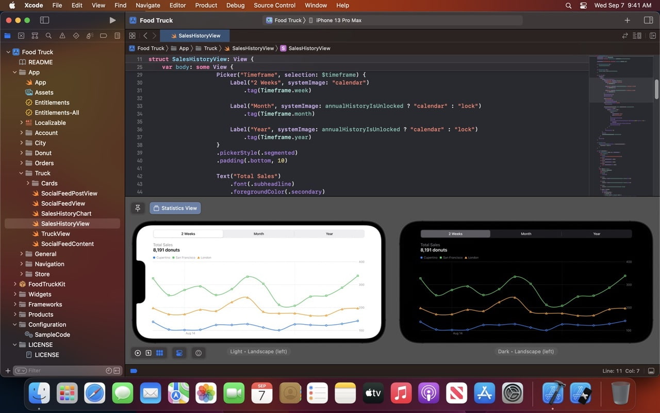Open the Find navigator magnifier icon
The height and width of the screenshot is (413, 660).
(48, 36)
